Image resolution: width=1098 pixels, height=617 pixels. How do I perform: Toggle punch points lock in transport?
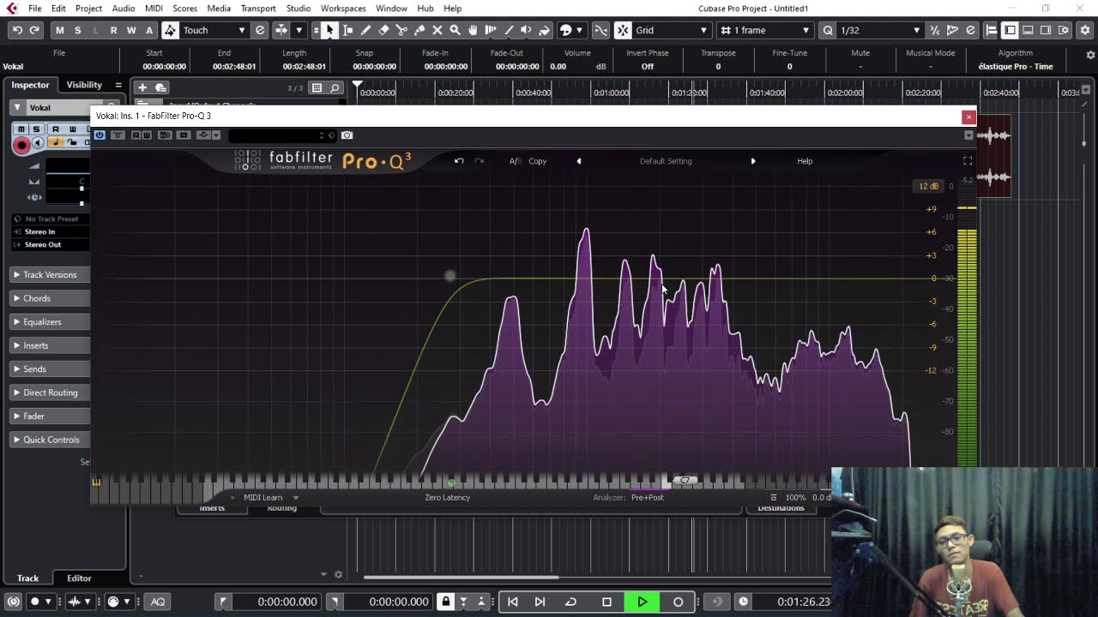445,602
